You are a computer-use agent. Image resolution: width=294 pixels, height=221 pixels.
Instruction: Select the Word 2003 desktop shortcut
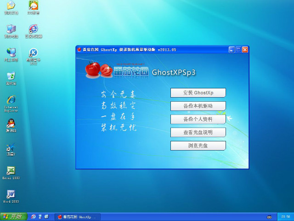pos(11,197)
